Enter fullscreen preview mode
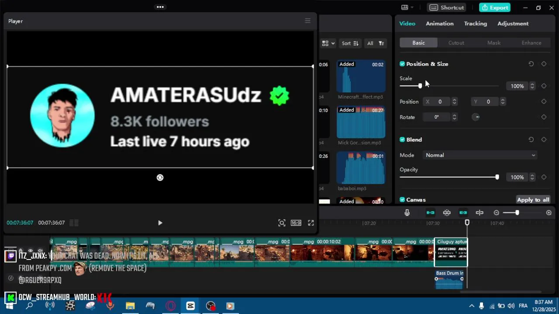 pyautogui.click(x=311, y=223)
